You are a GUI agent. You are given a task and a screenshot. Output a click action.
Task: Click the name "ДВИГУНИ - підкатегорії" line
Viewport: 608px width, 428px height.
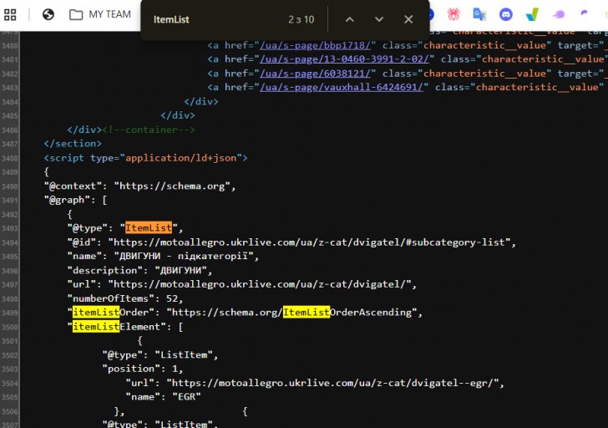163,257
